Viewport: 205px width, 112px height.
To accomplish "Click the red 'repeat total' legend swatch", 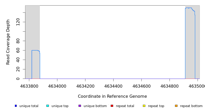I will point(112,106).
